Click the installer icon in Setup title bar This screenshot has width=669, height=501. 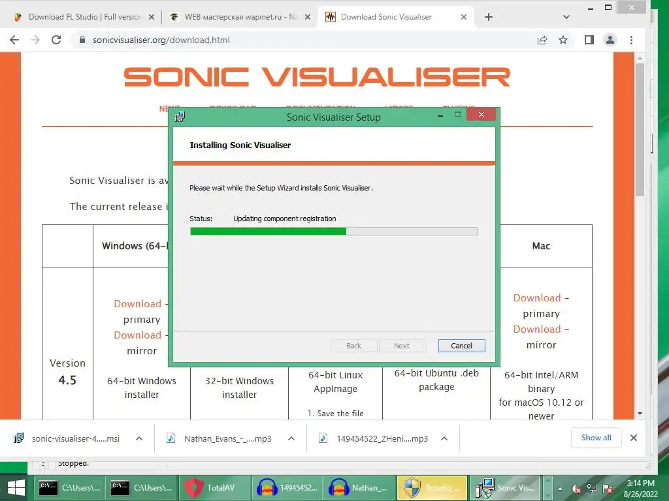pos(180,117)
